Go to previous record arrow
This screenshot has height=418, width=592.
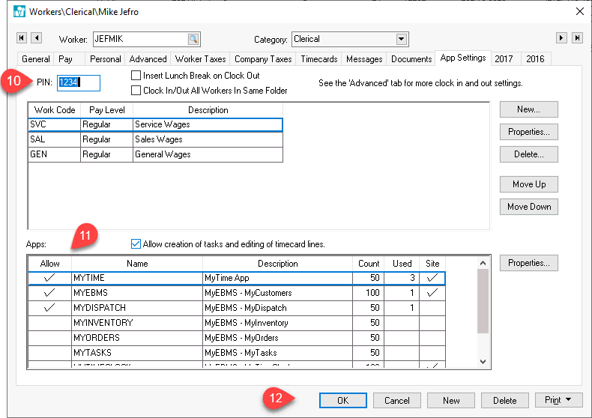36,38
